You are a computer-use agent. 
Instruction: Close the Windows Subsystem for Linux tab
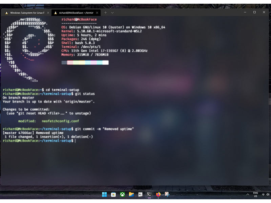[48, 13]
